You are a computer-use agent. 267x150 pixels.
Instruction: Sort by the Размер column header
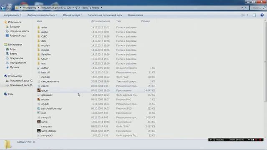pyautogui.click(x=146, y=21)
